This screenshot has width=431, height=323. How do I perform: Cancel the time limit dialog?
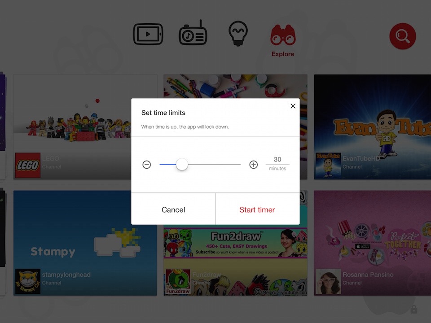(173, 210)
